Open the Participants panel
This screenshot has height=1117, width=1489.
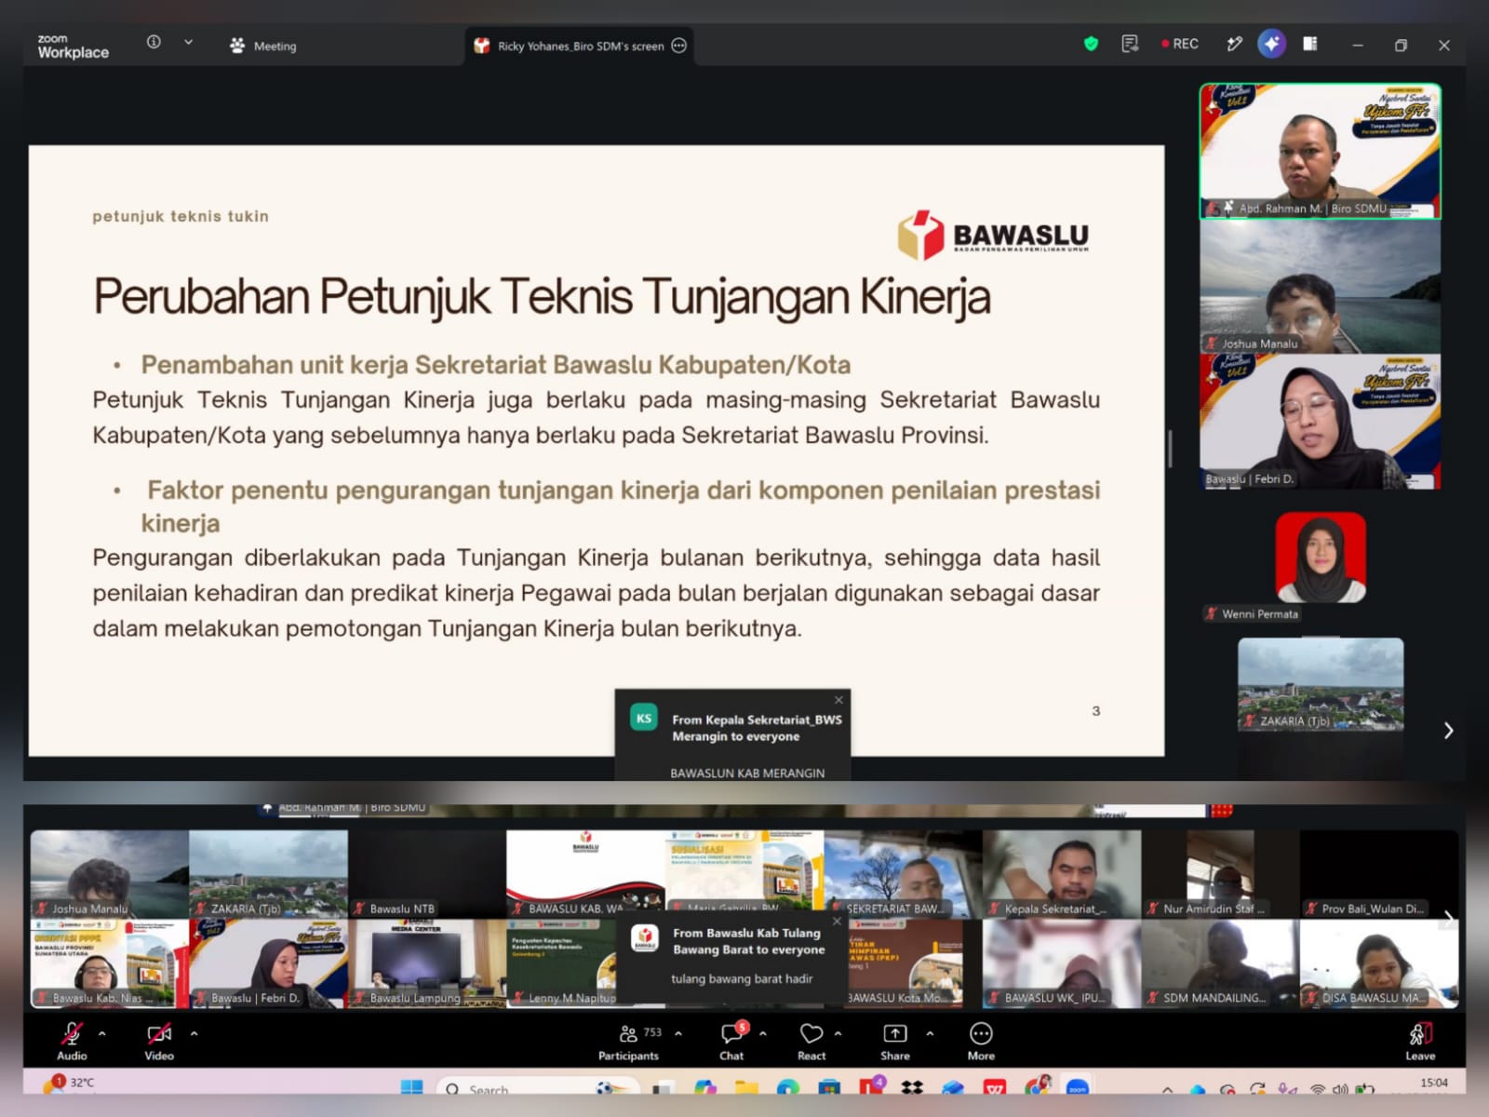pos(628,1042)
